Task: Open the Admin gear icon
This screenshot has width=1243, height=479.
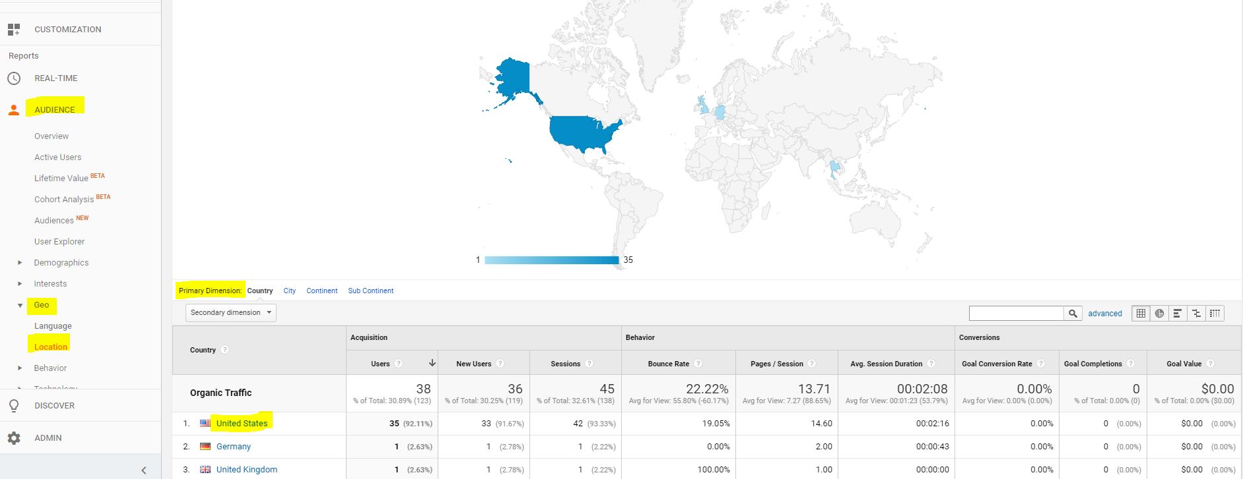Action: (14, 438)
